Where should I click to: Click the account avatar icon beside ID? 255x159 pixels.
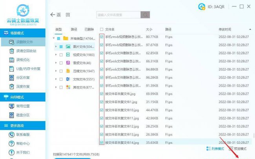pyautogui.click(x=202, y=7)
